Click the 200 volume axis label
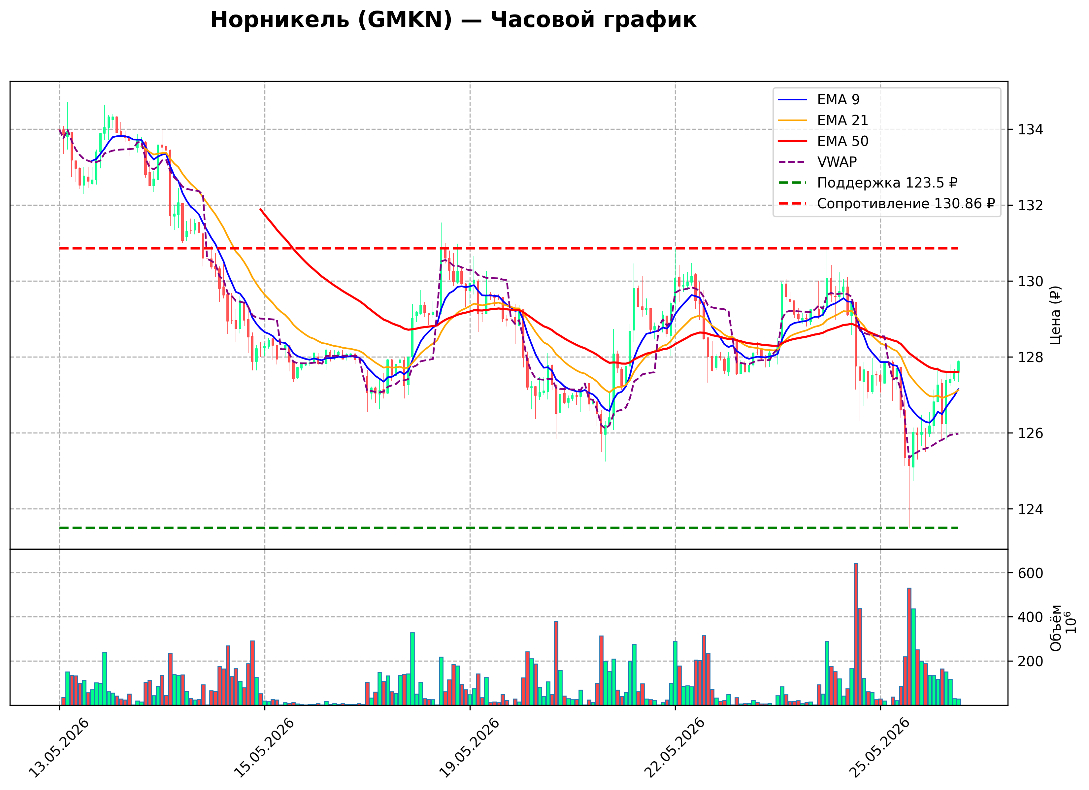 pyautogui.click(x=1030, y=661)
